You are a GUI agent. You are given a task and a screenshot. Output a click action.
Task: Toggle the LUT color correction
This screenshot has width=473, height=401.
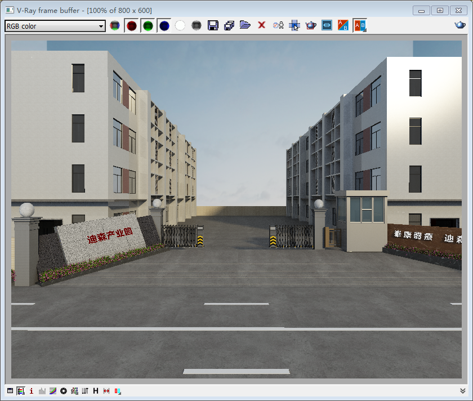[85, 391]
